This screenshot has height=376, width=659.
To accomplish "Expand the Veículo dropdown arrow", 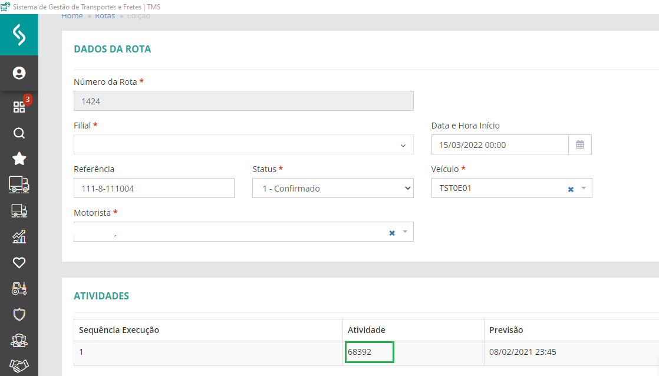I will tap(584, 189).
